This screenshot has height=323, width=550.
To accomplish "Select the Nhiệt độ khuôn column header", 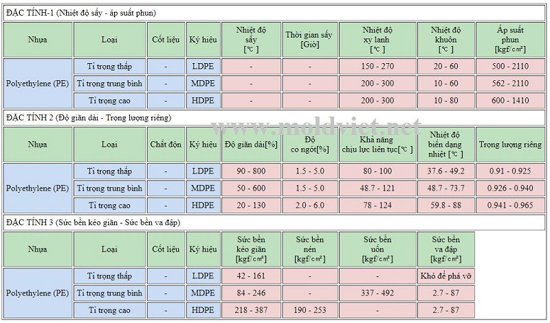I will pos(445,40).
